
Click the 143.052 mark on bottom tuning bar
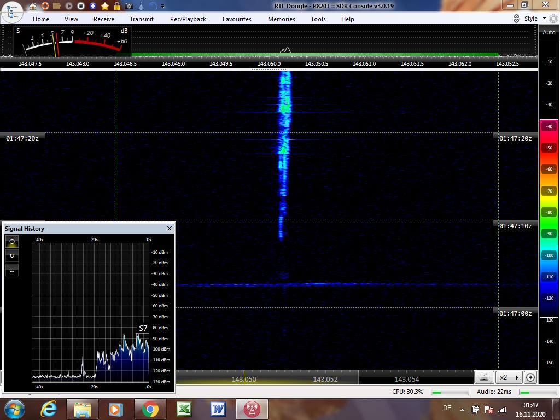pyautogui.click(x=325, y=380)
